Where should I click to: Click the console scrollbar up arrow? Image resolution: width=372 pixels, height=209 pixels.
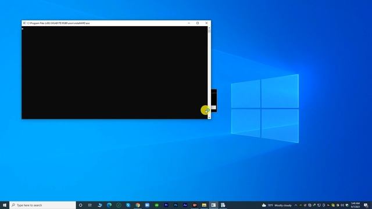pyautogui.click(x=209, y=28)
